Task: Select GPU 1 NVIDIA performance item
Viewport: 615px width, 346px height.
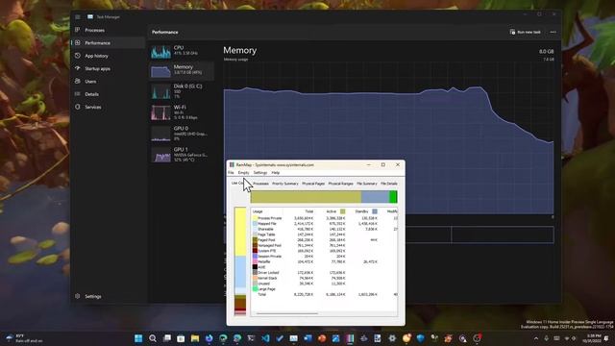Action: tap(182, 155)
